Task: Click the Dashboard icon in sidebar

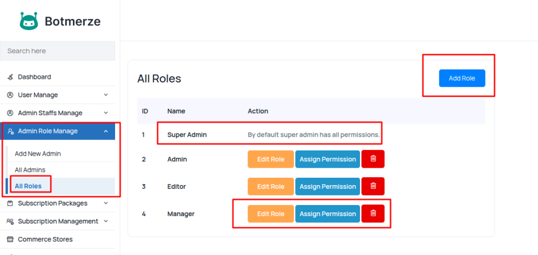Action: click(10, 77)
